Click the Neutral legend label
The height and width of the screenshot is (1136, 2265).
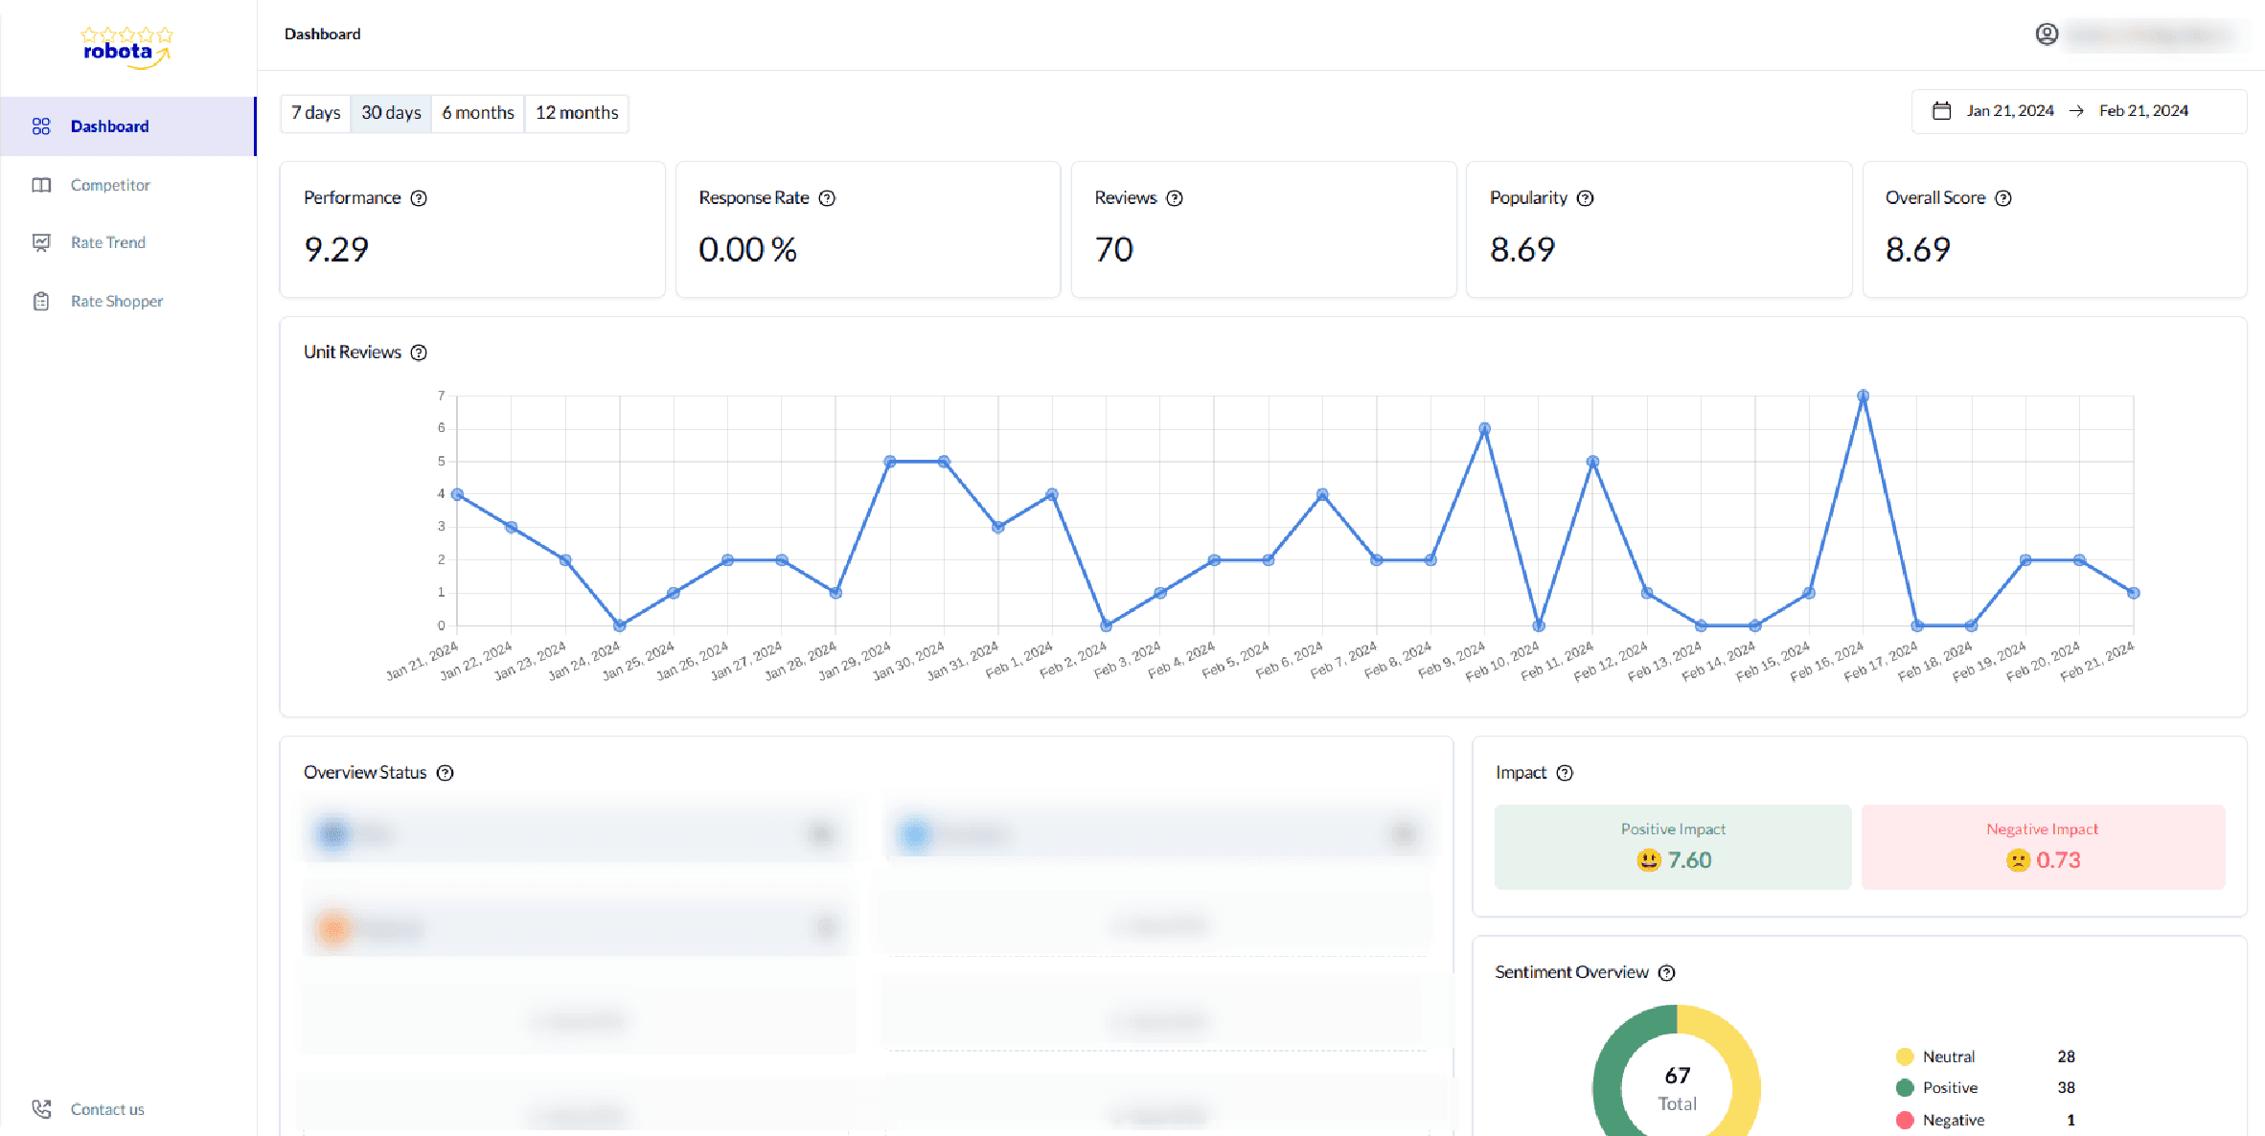pos(1949,1056)
